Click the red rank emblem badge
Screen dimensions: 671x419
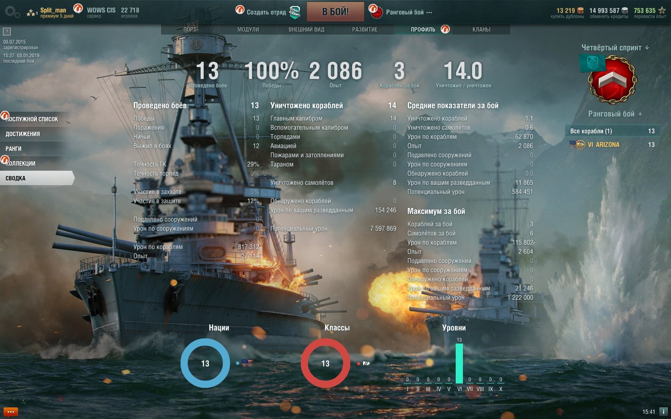click(x=612, y=81)
